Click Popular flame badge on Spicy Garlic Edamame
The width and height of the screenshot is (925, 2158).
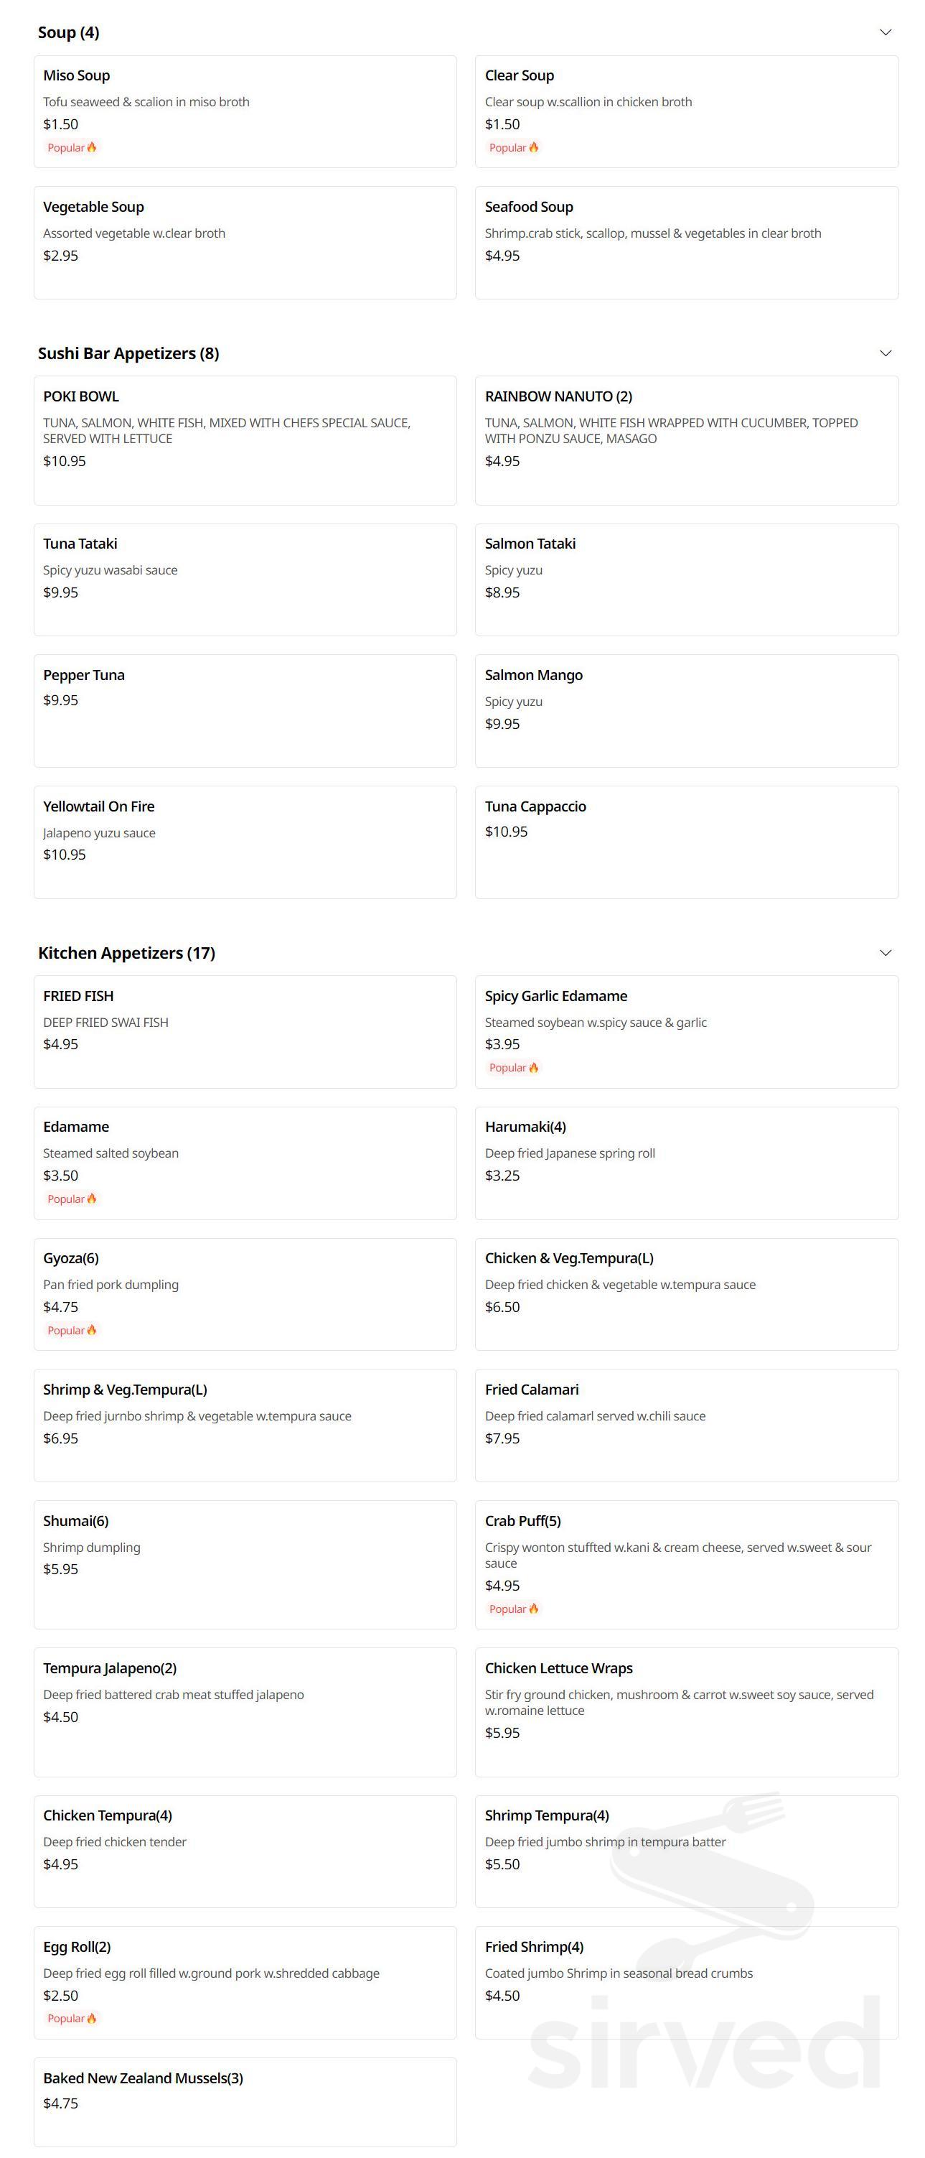pos(513,1068)
